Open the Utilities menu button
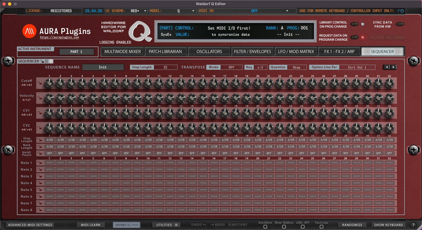422x230 pixels. (167, 225)
